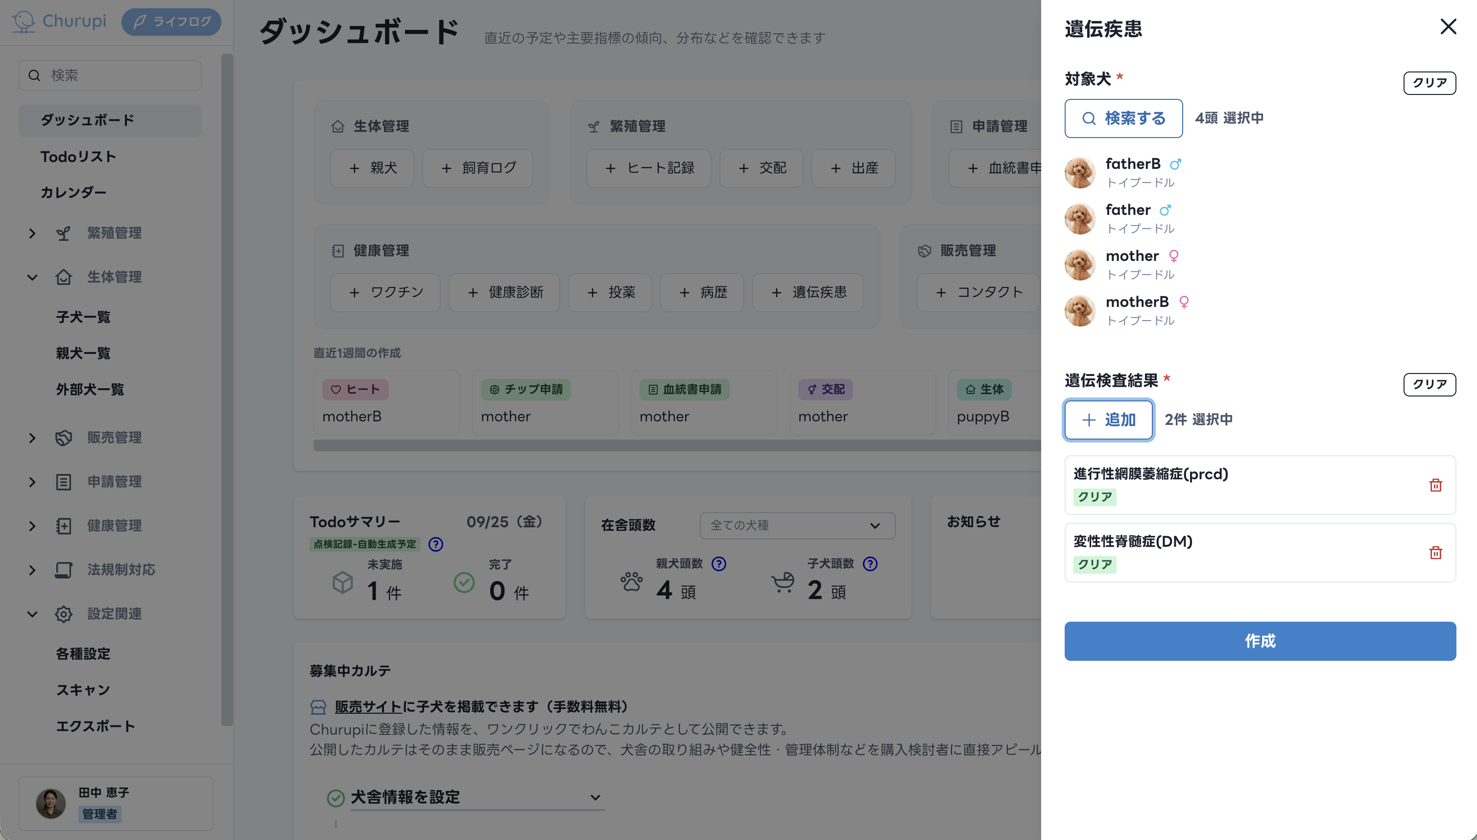
Task: Add a 病歴 record
Action: 702,293
